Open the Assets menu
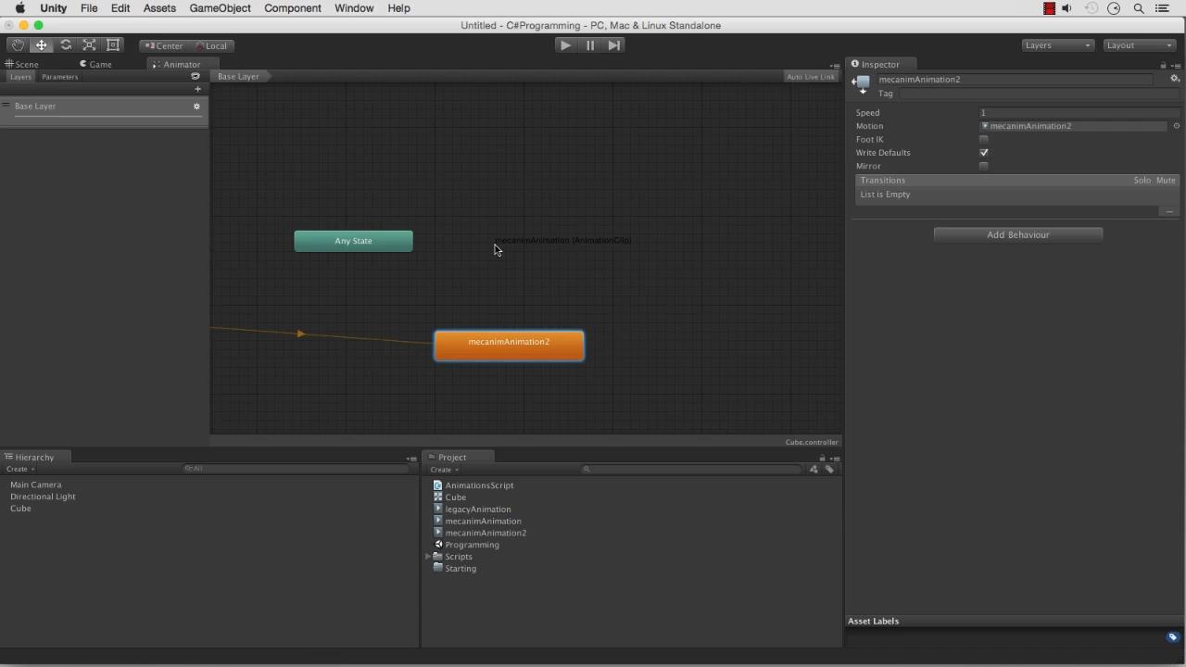Screen dimensions: 1186x667 (159, 8)
